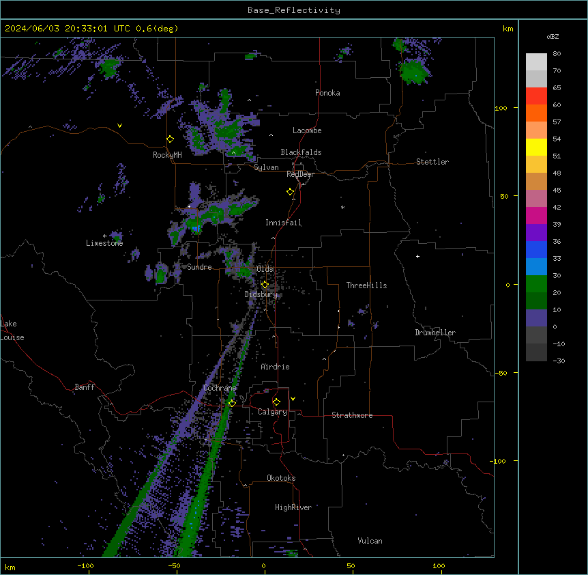Click the Lacombe city label
588x575 pixels.
(x=307, y=130)
